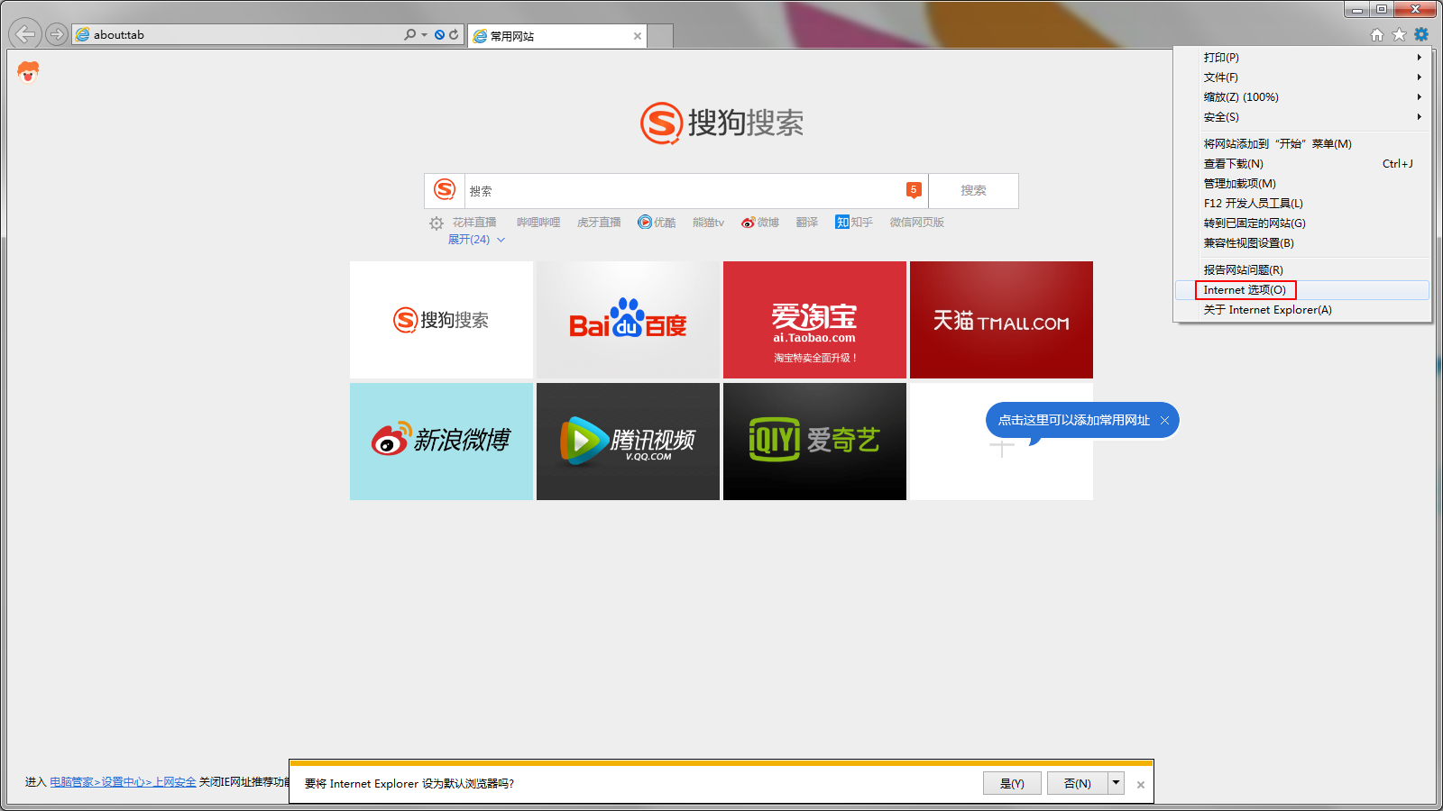
Task: Expand the 文件(F) submenu
Action: (1303, 77)
